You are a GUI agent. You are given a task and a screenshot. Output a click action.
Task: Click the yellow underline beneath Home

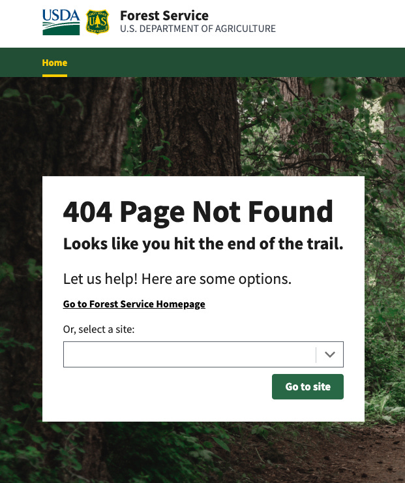pyautogui.click(x=55, y=76)
